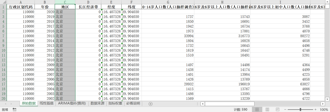Click the 100% zoom level
The width and height of the screenshot is (330, 112).
[324, 110]
